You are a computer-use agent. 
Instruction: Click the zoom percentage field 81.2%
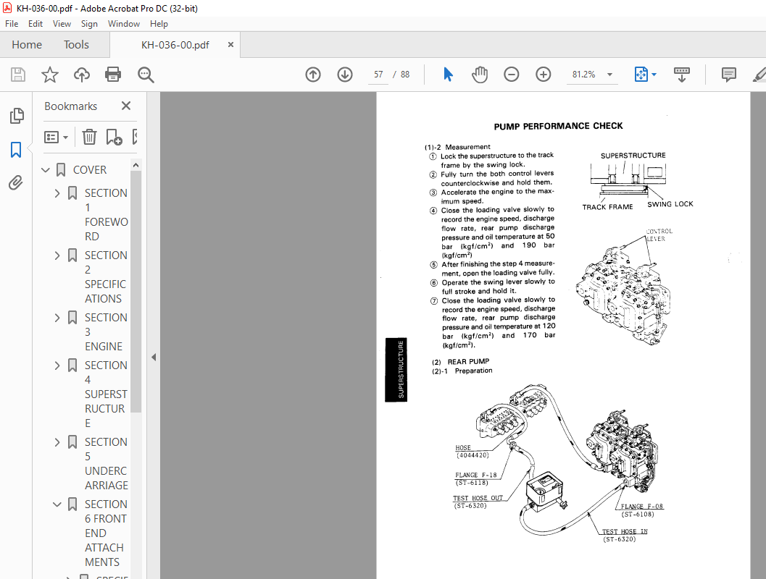[584, 75]
